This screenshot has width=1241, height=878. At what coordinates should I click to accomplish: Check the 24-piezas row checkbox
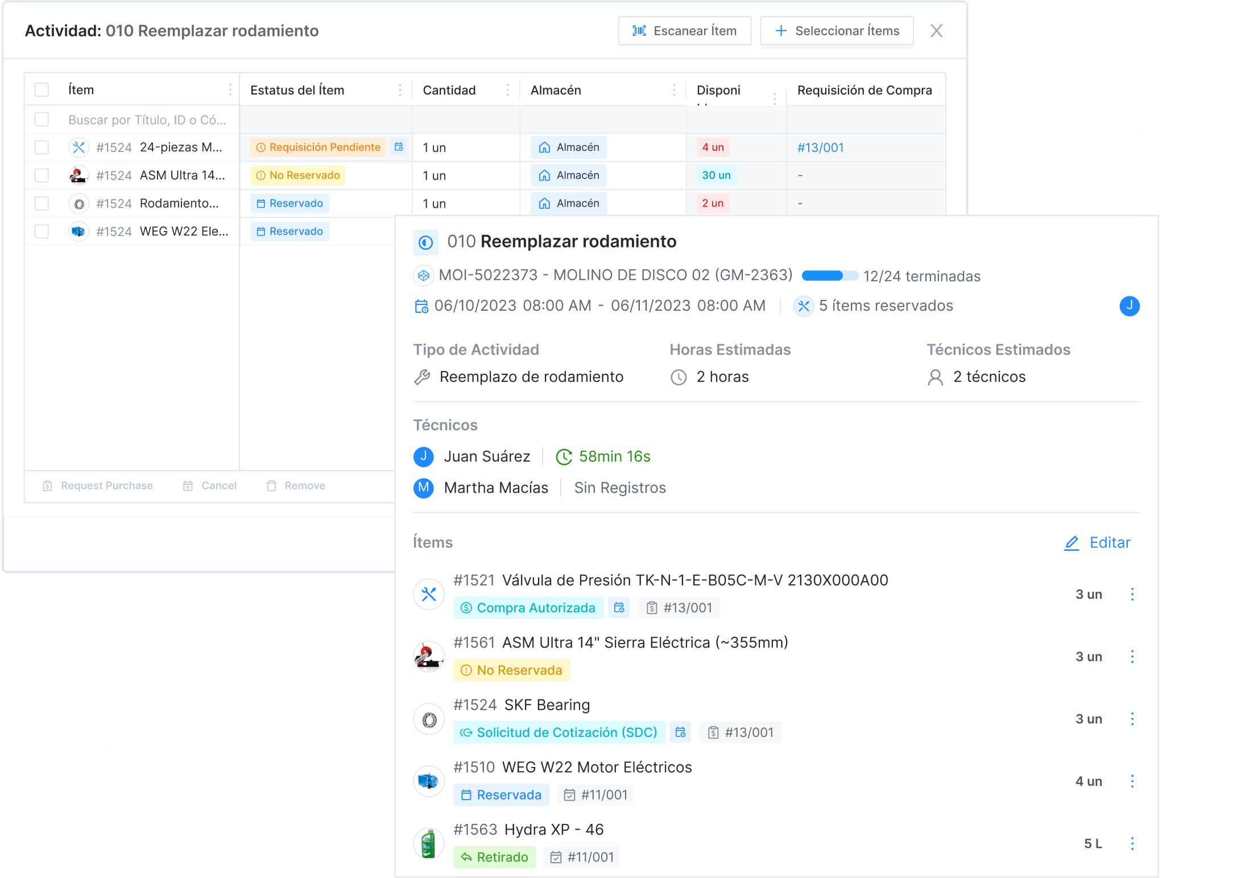point(42,147)
